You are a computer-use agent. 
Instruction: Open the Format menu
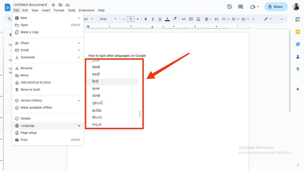pyautogui.click(x=59, y=10)
